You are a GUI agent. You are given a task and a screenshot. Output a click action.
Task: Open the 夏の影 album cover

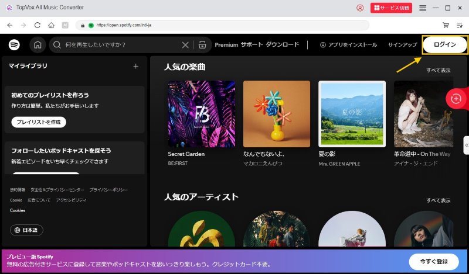point(352,114)
